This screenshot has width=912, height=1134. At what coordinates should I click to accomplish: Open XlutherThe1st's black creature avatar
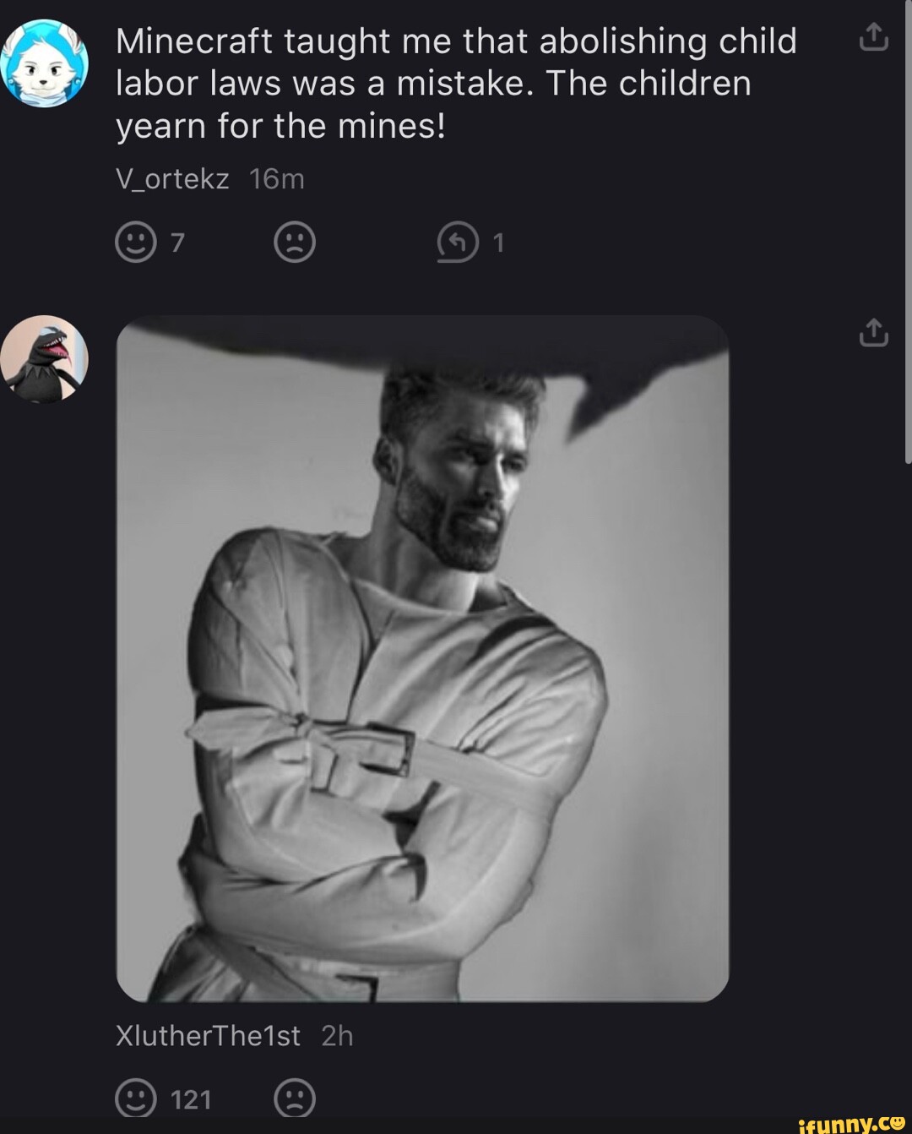(x=45, y=358)
